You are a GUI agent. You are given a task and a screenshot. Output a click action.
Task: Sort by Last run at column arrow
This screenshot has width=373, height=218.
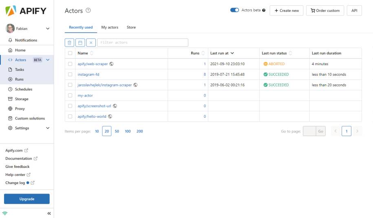tap(232, 53)
